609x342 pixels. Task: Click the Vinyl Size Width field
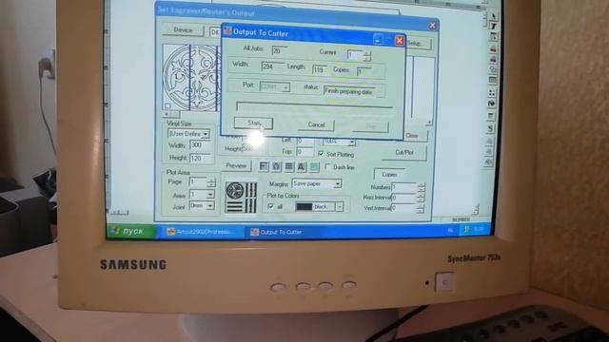click(x=200, y=145)
